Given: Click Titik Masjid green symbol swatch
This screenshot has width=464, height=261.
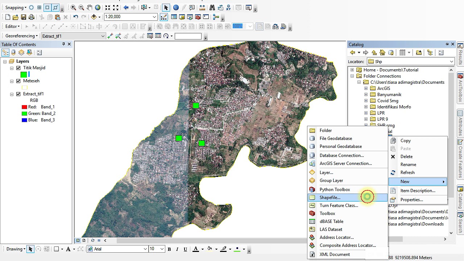Looking at the screenshot, I should [24, 75].
